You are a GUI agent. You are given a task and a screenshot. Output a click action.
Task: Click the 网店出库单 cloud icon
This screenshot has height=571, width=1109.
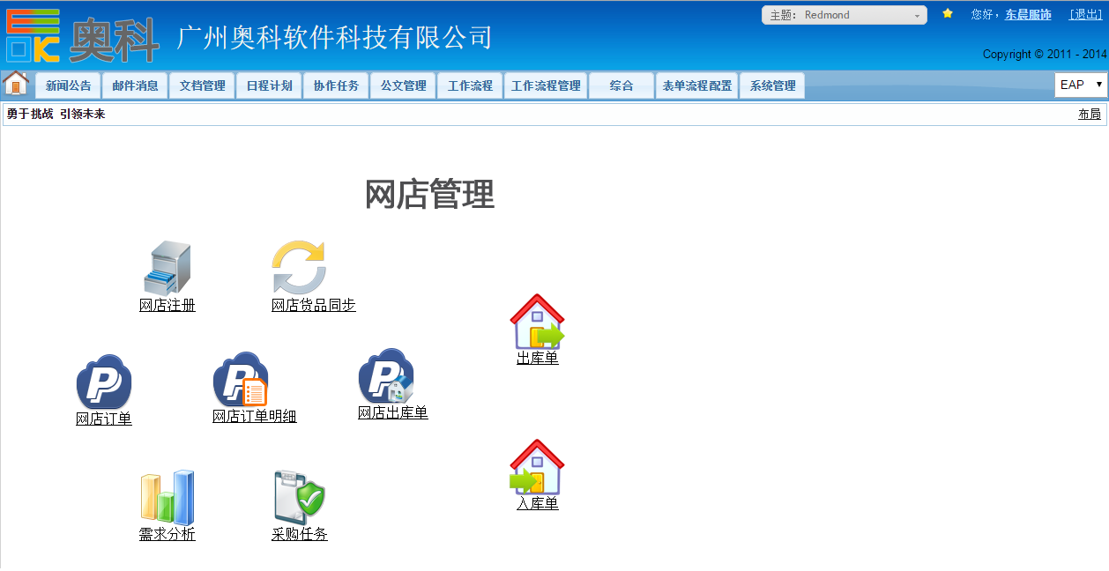pos(386,376)
